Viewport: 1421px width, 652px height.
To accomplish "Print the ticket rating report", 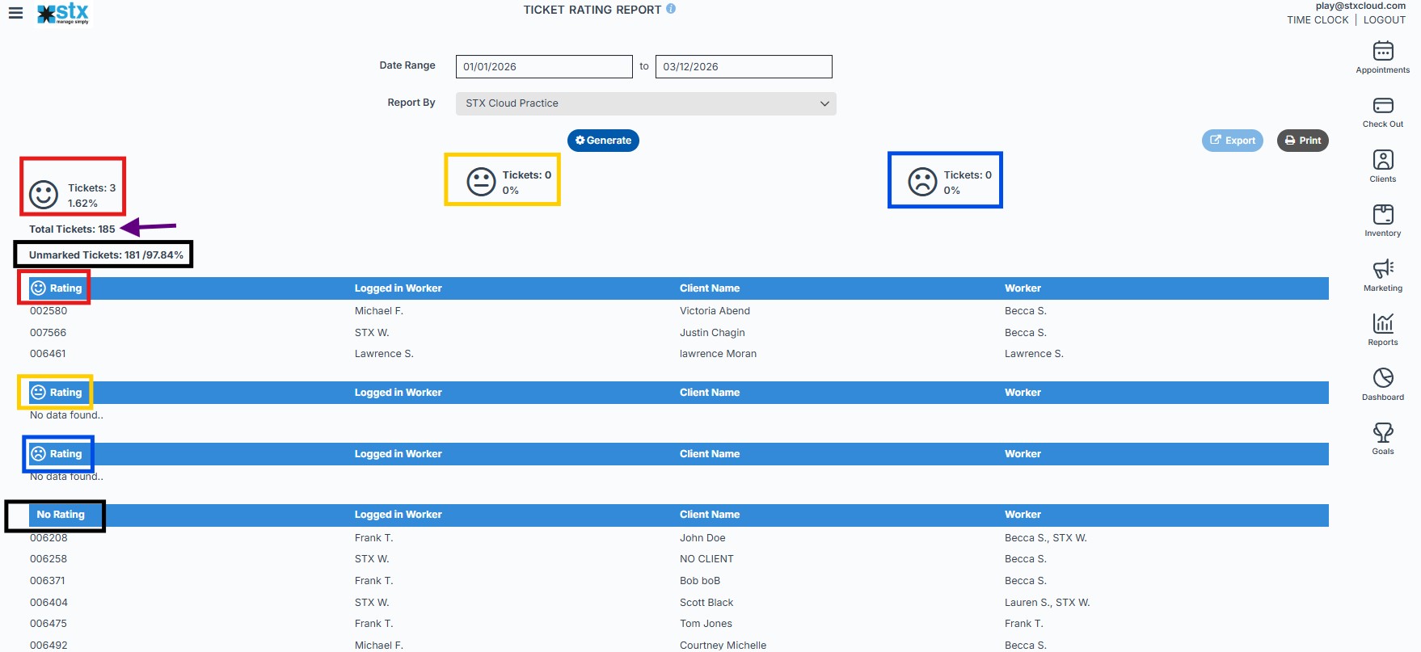I will coord(1302,141).
